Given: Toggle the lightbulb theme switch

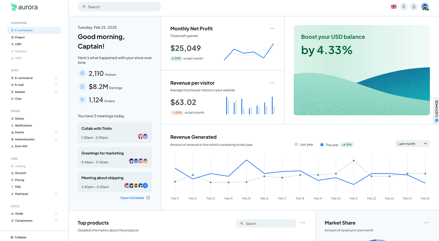Looking at the screenshot, I should [404, 7].
